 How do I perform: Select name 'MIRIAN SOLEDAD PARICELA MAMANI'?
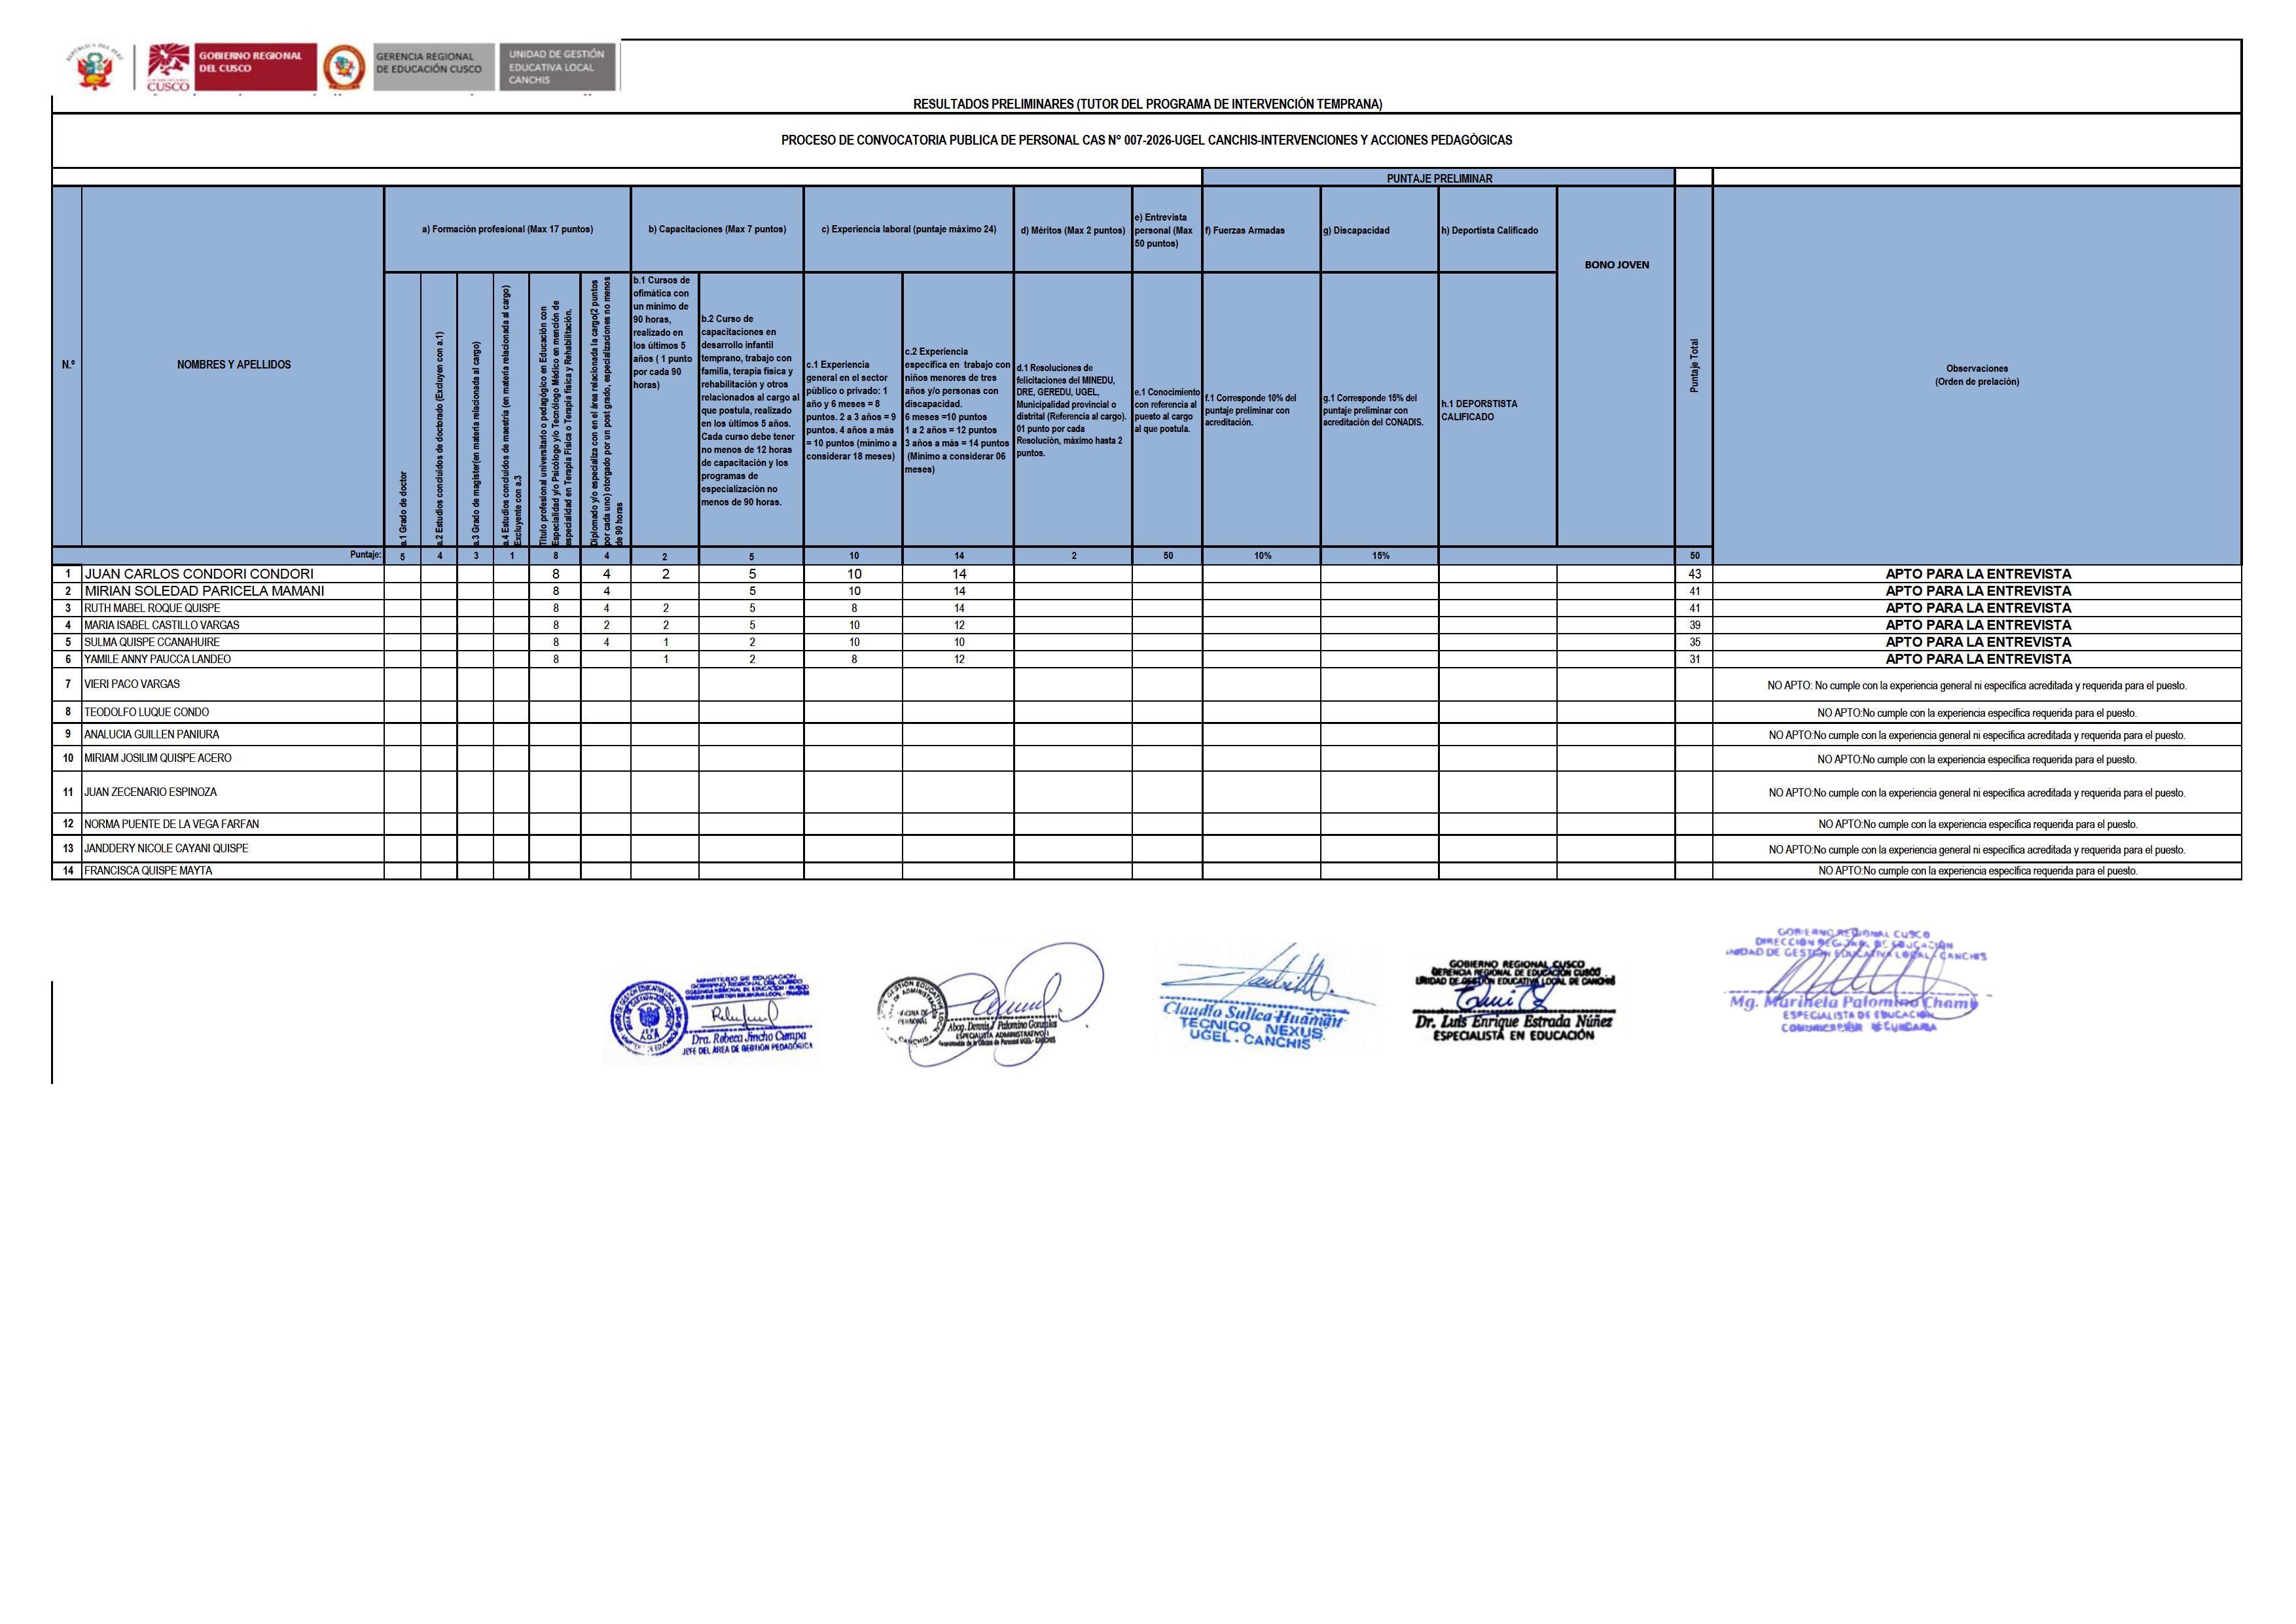[204, 591]
